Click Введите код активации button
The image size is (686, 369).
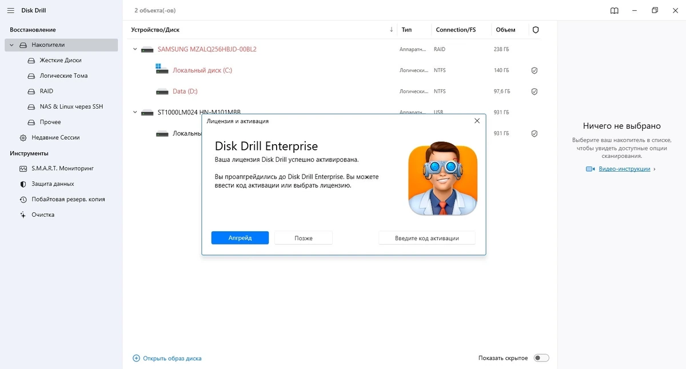[x=427, y=238]
